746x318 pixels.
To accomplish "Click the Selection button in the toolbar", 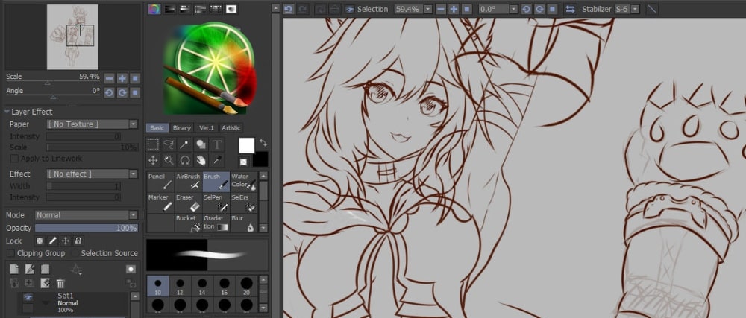I will click(x=367, y=9).
